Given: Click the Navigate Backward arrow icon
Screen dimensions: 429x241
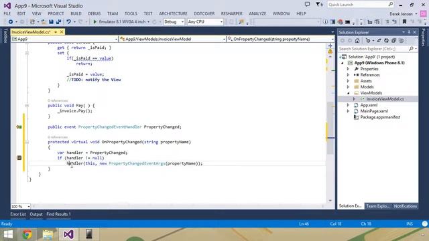Looking at the screenshot, I should pyautogui.click(x=11, y=21).
